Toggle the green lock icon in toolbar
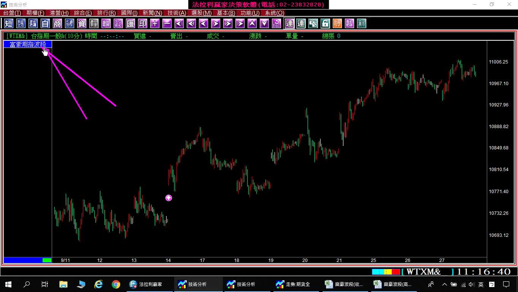This screenshot has height=292, width=518. tap(325, 24)
